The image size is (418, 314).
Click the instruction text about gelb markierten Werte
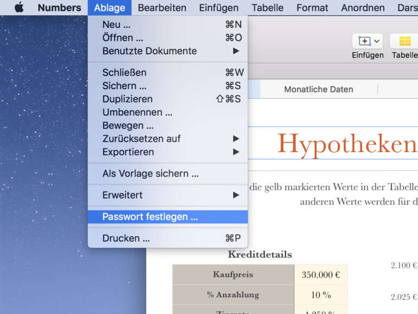pos(333,194)
